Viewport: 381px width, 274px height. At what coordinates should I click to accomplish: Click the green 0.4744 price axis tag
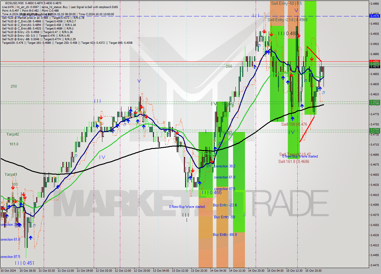[374, 130]
